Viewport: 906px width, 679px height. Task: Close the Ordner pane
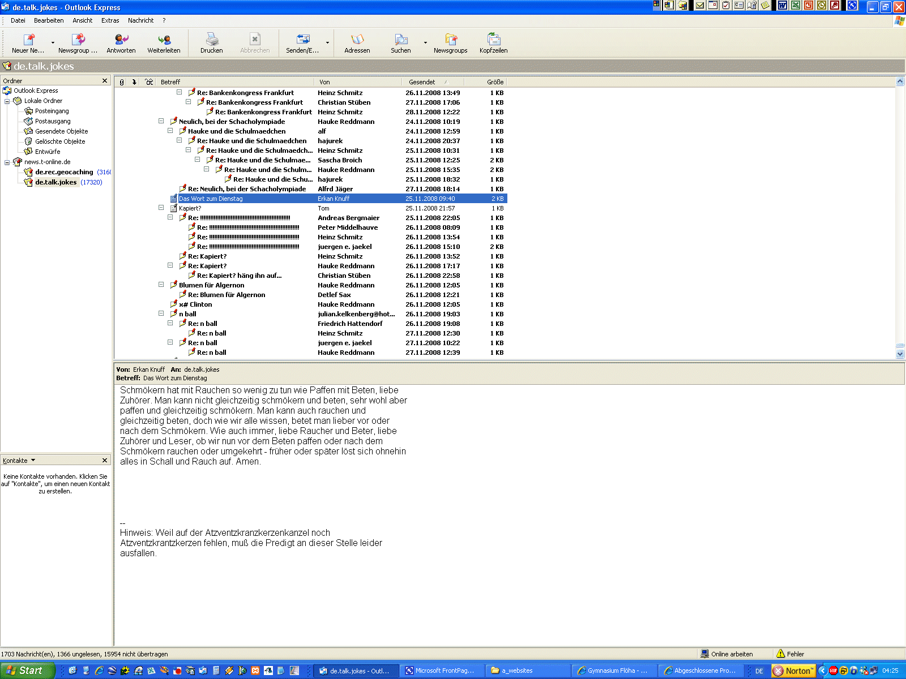[105, 81]
